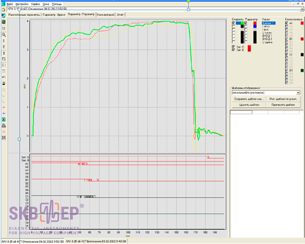Change the C1 black color swatch
This screenshot has height=244, width=305.
click(x=302, y=55)
